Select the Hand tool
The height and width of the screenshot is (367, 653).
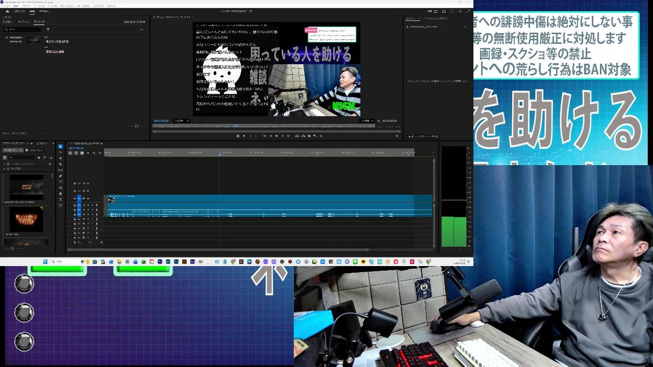tap(60, 194)
